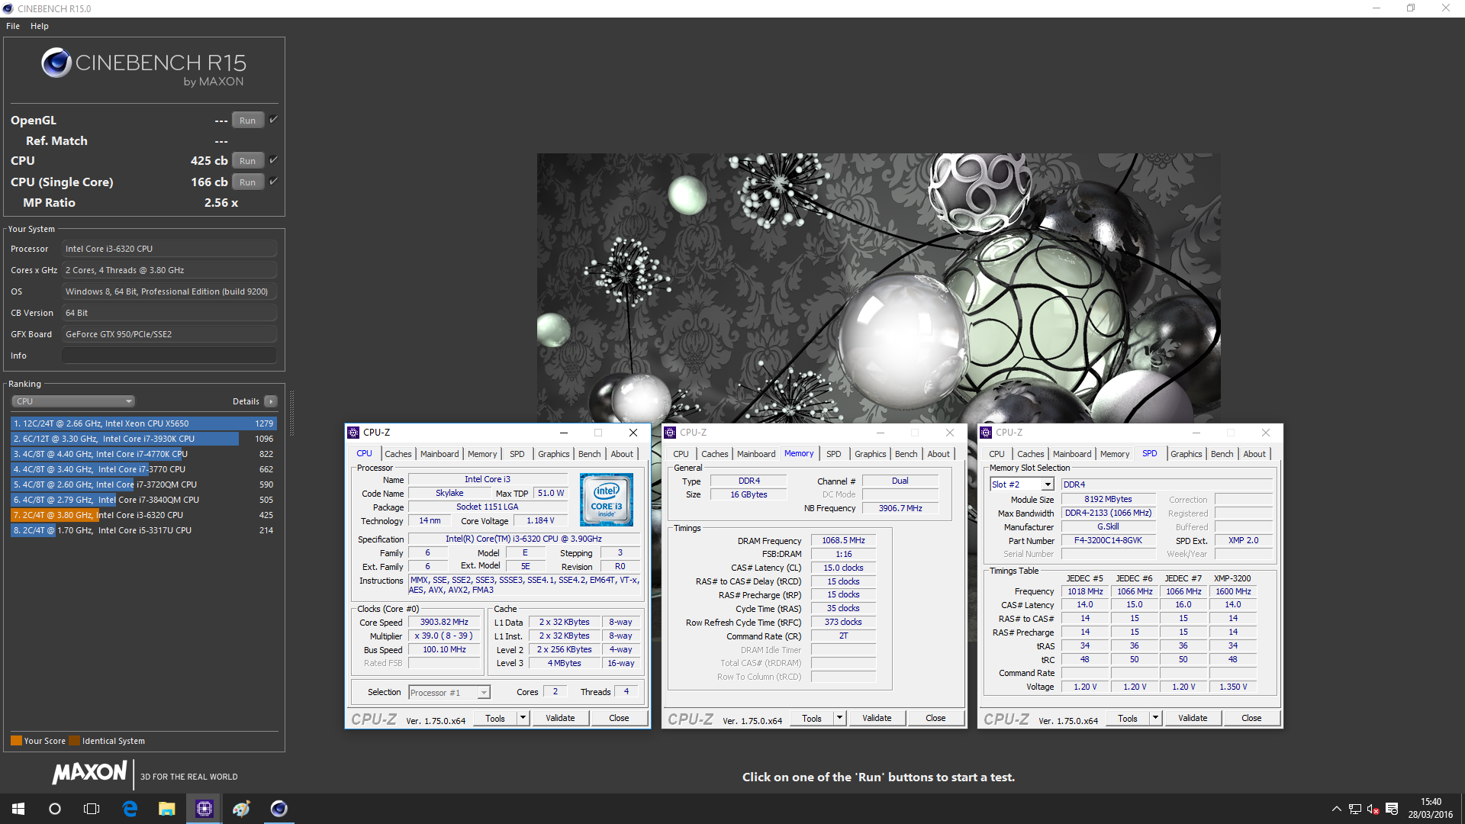Run the CPU Single Core benchmark

click(x=248, y=182)
